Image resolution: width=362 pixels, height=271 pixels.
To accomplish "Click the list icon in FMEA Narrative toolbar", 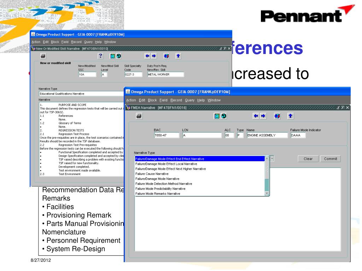I will pyautogui.click(x=217, y=116).
